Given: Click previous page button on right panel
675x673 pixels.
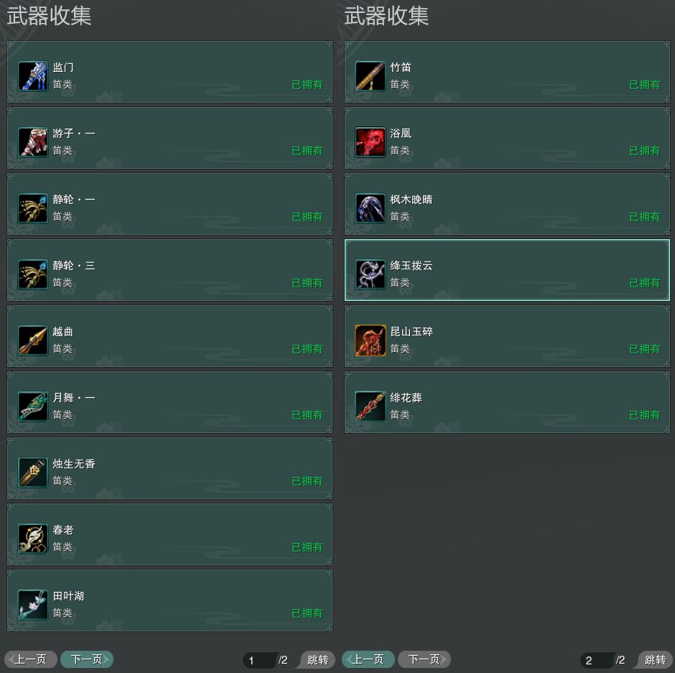Looking at the screenshot, I should [x=368, y=659].
